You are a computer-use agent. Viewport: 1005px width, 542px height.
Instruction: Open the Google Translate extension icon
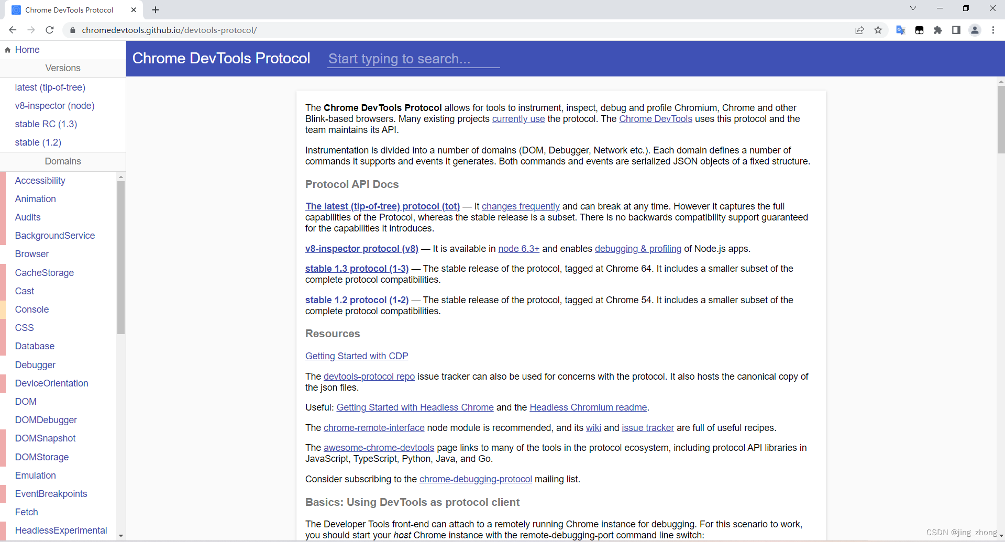(x=900, y=30)
